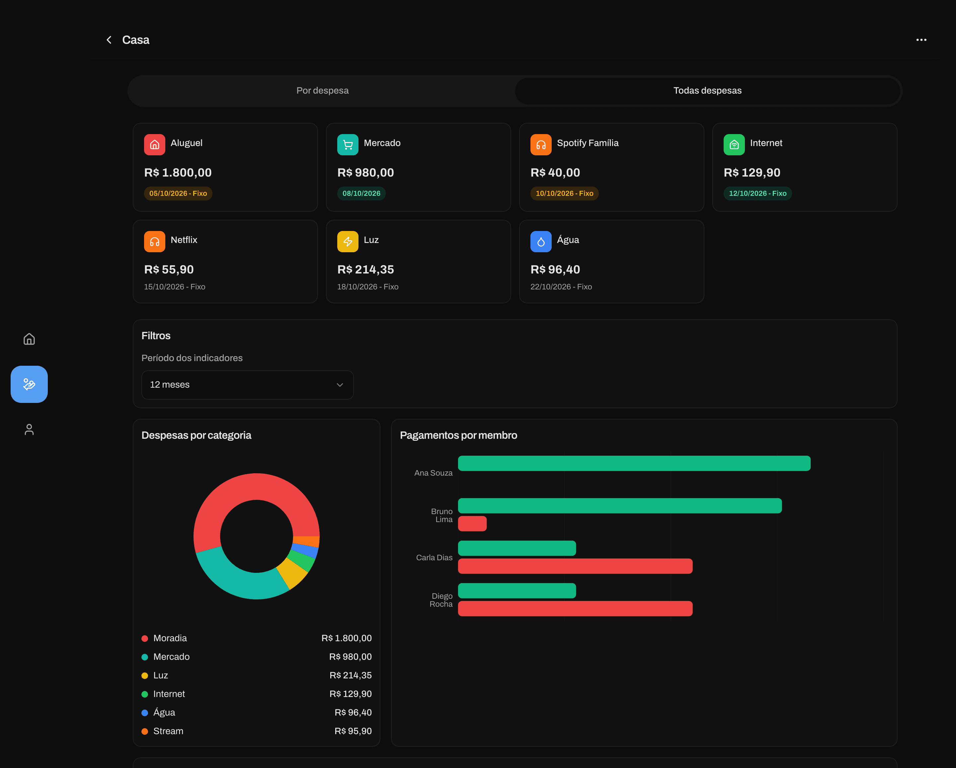The height and width of the screenshot is (768, 956).
Task: Open the three-dot more options menu
Action: pos(921,40)
